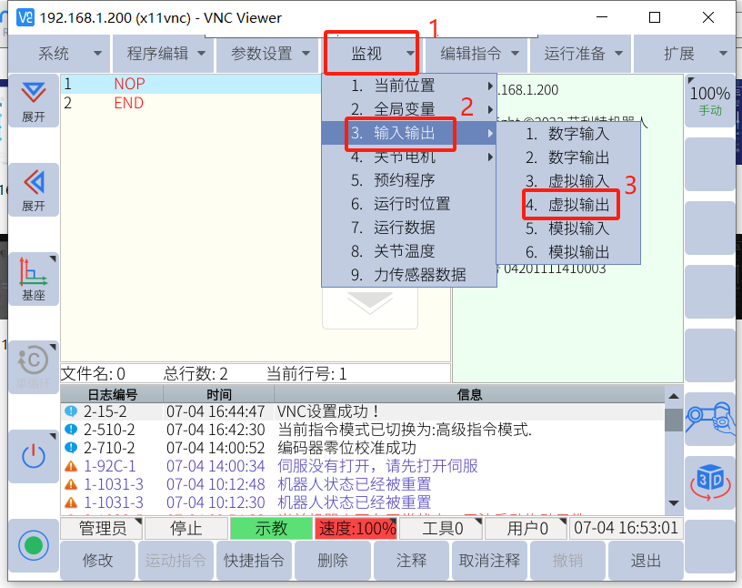Click the power (servo) icon button
The width and height of the screenshot is (742, 588).
click(x=34, y=457)
